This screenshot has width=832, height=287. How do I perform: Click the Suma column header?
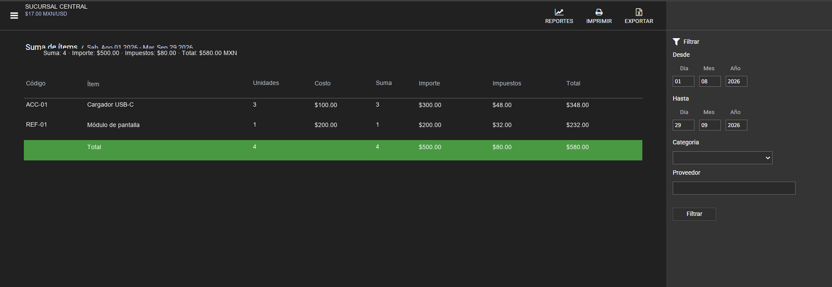(384, 83)
